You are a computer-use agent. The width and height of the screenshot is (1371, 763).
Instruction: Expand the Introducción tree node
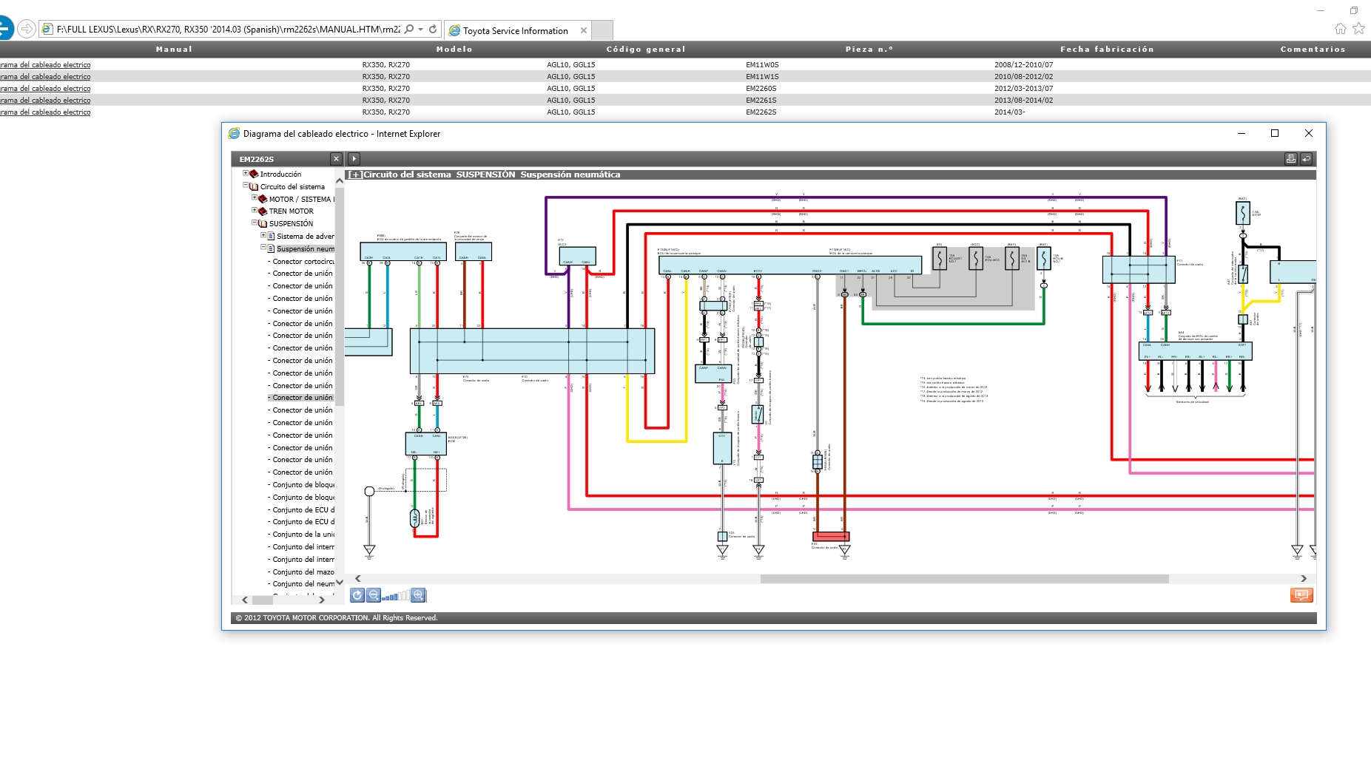246,174
